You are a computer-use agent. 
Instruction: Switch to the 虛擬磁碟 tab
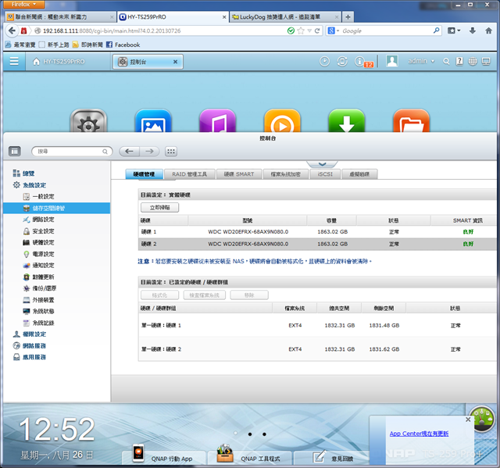(x=359, y=174)
